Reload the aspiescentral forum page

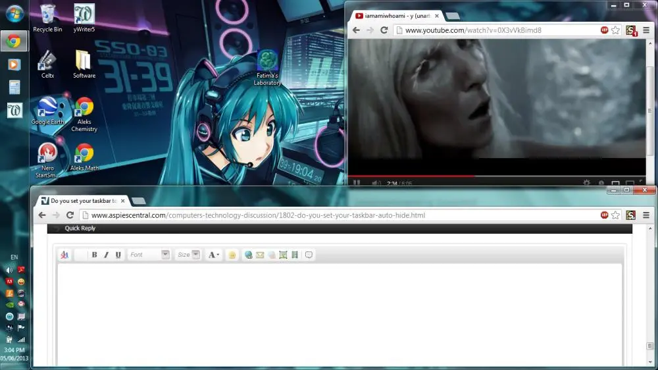pyautogui.click(x=70, y=215)
